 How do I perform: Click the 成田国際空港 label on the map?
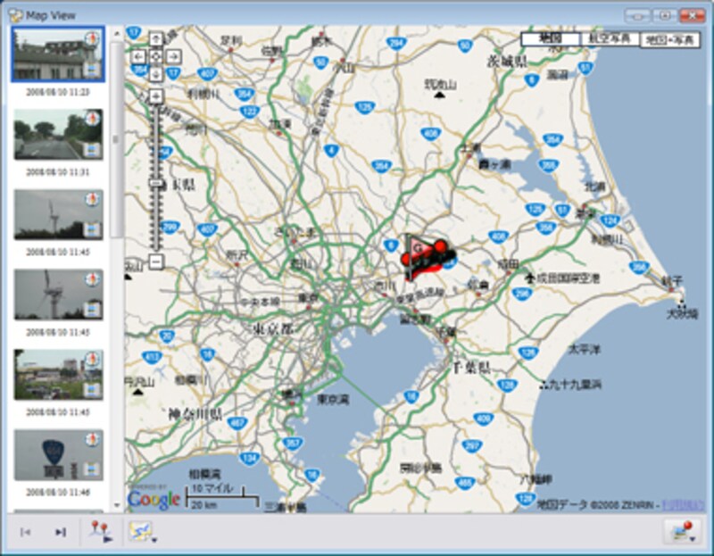[568, 278]
